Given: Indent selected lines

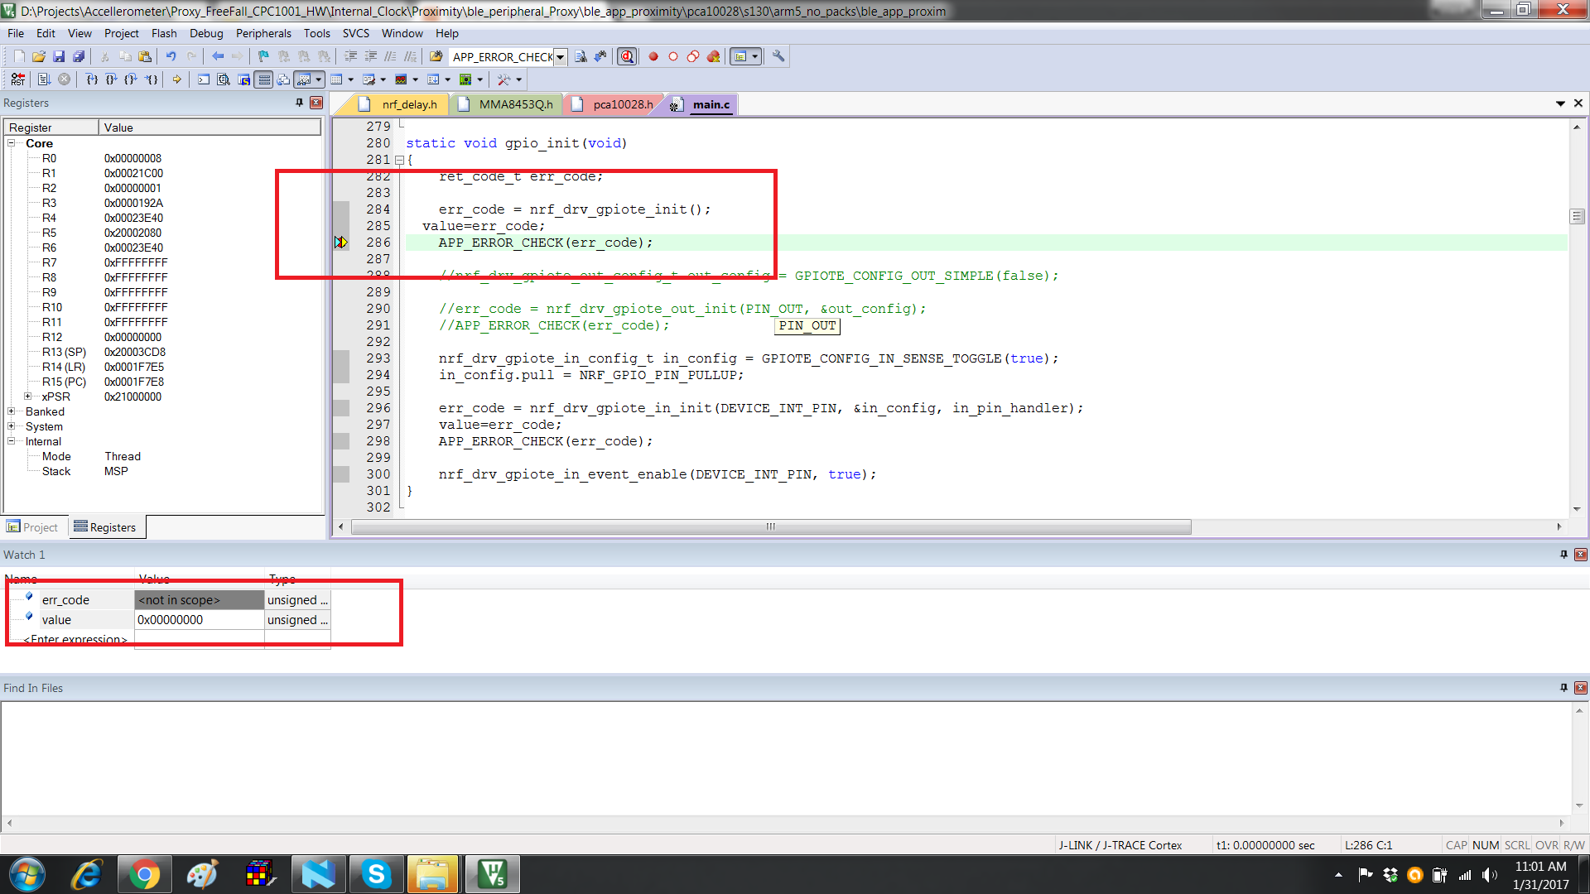Looking at the screenshot, I should pyautogui.click(x=350, y=56).
